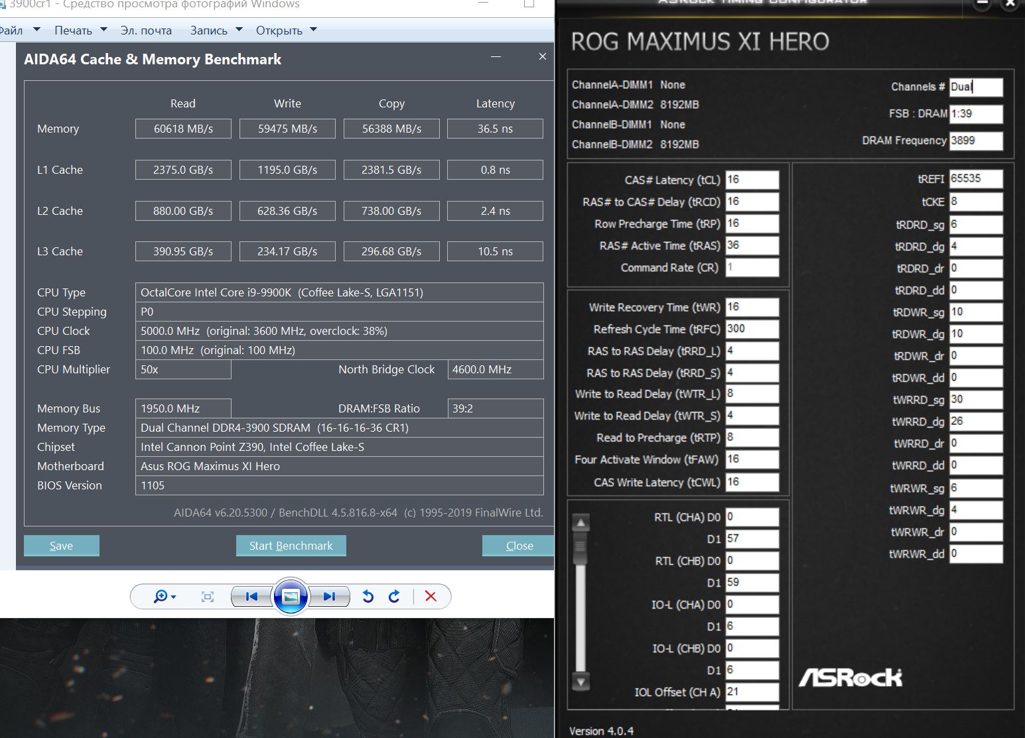Image resolution: width=1025 pixels, height=738 pixels.
Task: Delete photo with the red X icon
Action: point(431,596)
